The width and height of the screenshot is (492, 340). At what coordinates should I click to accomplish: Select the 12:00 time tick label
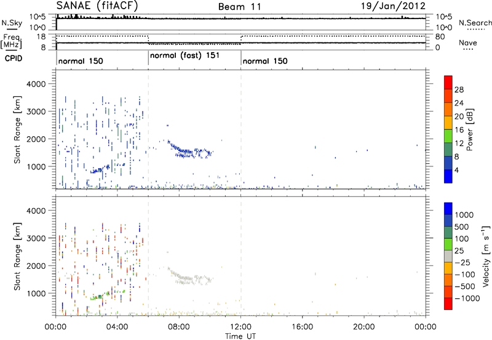tap(240, 327)
